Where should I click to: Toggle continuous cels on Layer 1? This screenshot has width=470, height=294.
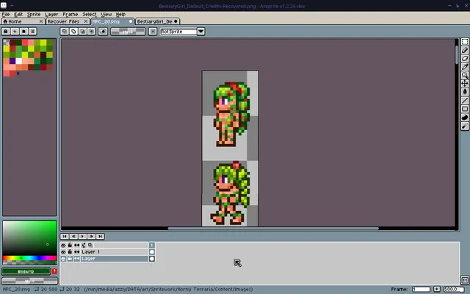click(76, 252)
